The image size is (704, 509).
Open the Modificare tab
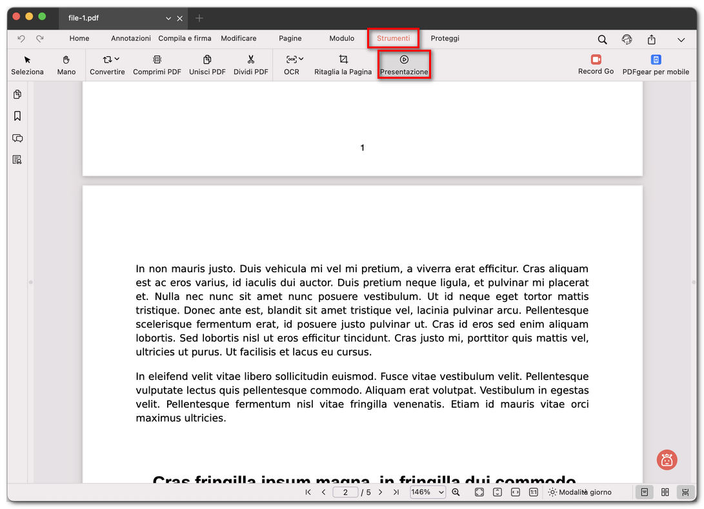[x=239, y=38]
